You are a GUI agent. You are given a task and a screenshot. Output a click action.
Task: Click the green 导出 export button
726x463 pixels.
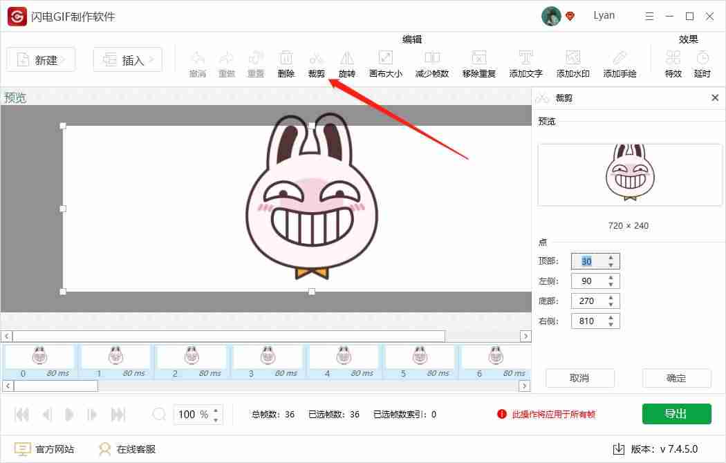pos(676,413)
